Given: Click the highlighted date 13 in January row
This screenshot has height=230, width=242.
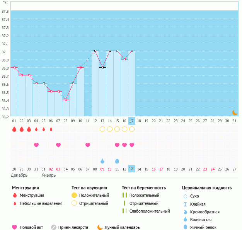Looking at the screenshot, I should pos(131,169).
